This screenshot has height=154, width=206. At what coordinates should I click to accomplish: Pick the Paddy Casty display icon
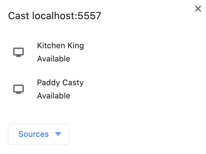tap(18, 89)
